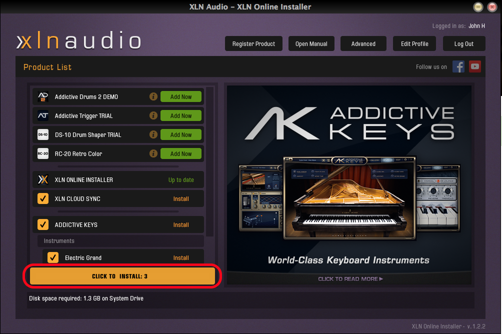502x334 pixels.
Task: Open the manual
Action: pos(311,43)
